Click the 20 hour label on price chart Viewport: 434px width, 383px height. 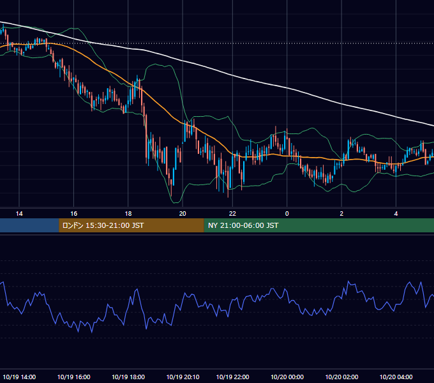click(x=183, y=214)
